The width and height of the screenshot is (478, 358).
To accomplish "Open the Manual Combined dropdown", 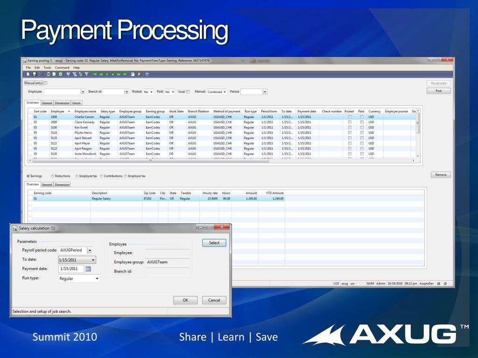I will coord(225,92).
